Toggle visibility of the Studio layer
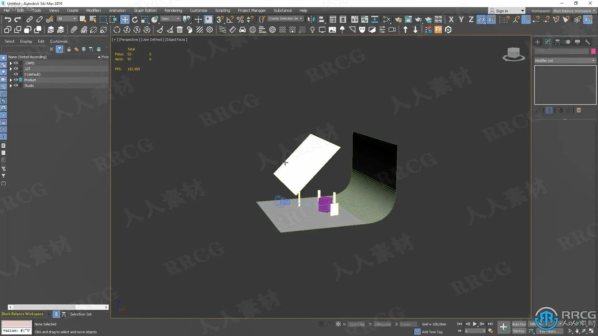 [16, 86]
